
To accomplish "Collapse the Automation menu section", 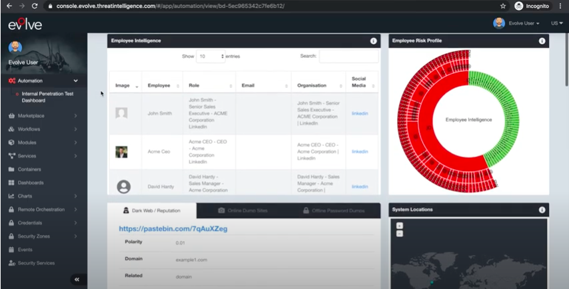I will (x=75, y=81).
